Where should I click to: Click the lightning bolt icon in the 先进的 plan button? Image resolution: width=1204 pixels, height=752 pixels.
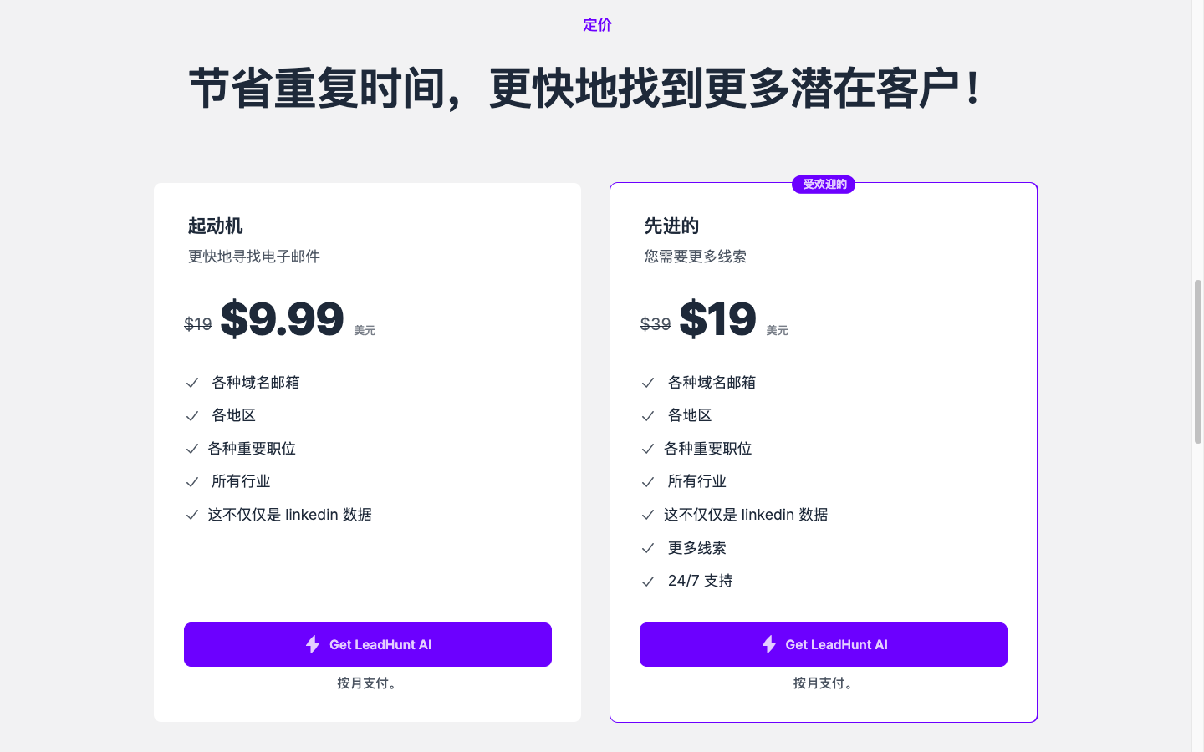tap(769, 644)
